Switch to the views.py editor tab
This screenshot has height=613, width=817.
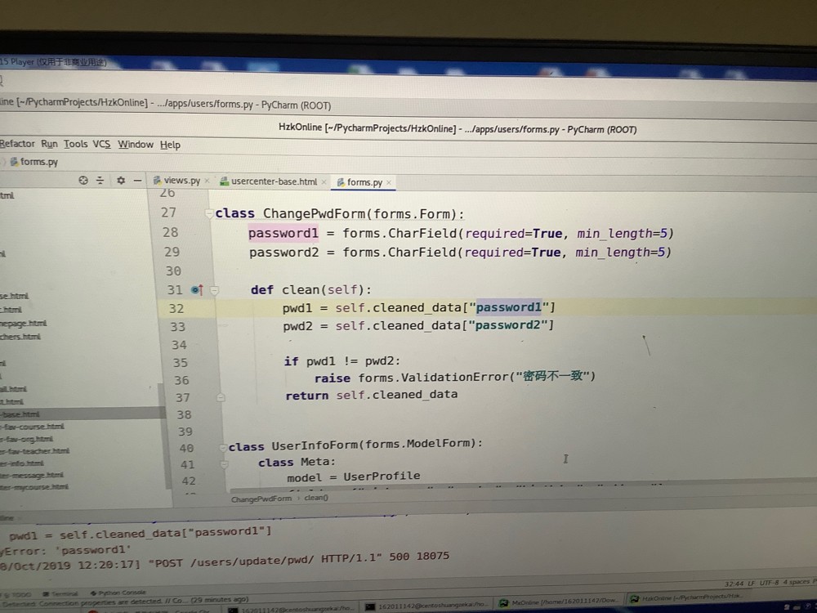[181, 181]
